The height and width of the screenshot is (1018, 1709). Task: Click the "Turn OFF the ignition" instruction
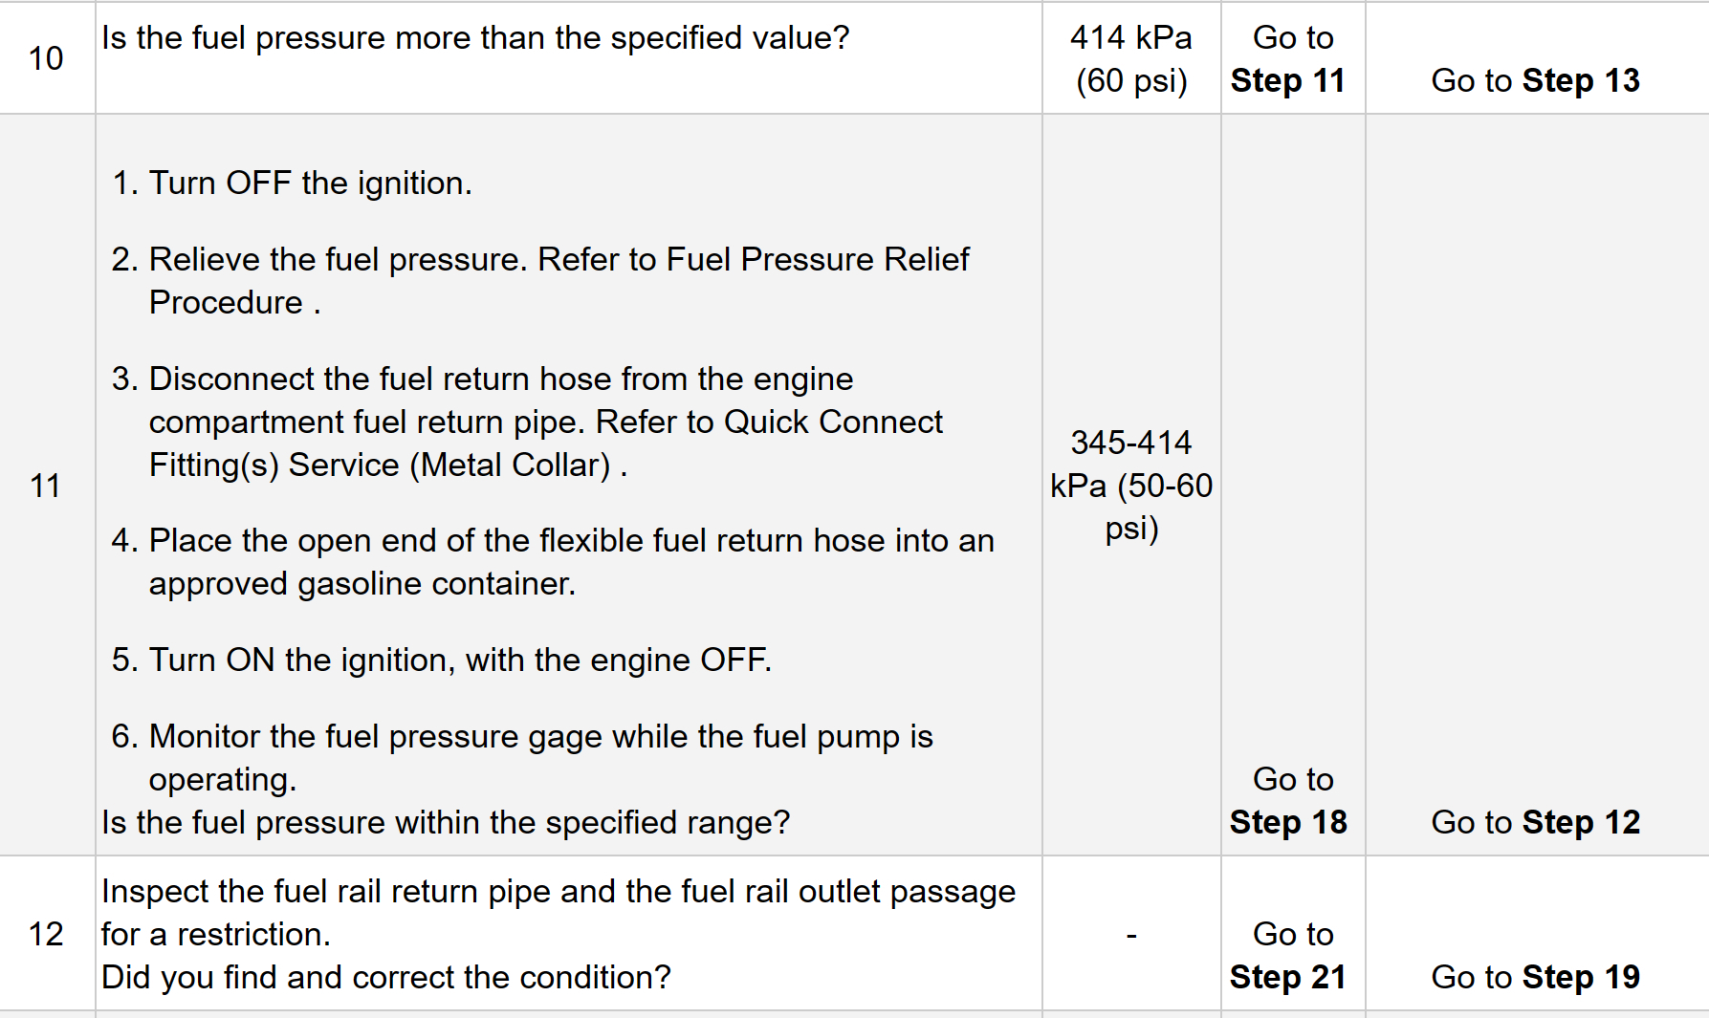(310, 183)
